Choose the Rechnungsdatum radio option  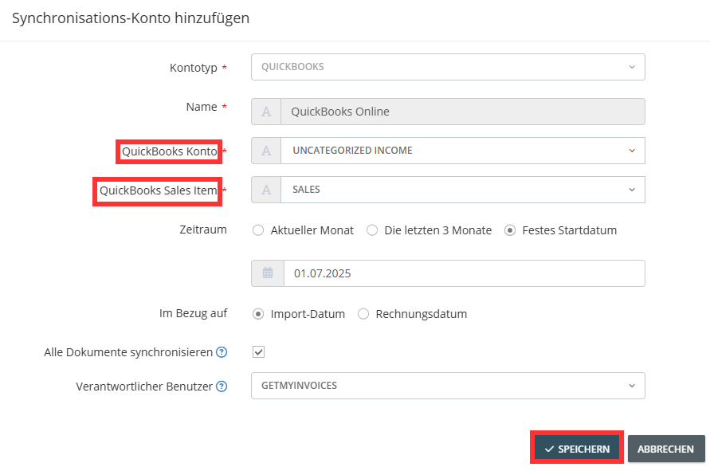point(363,314)
